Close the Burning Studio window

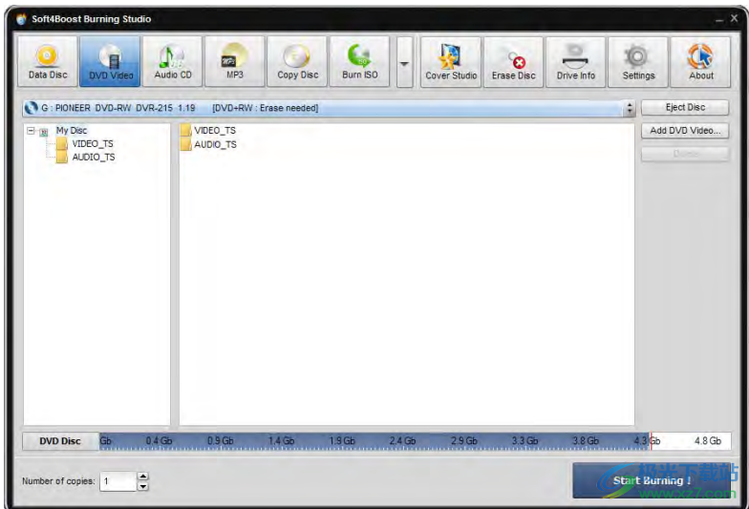[734, 19]
